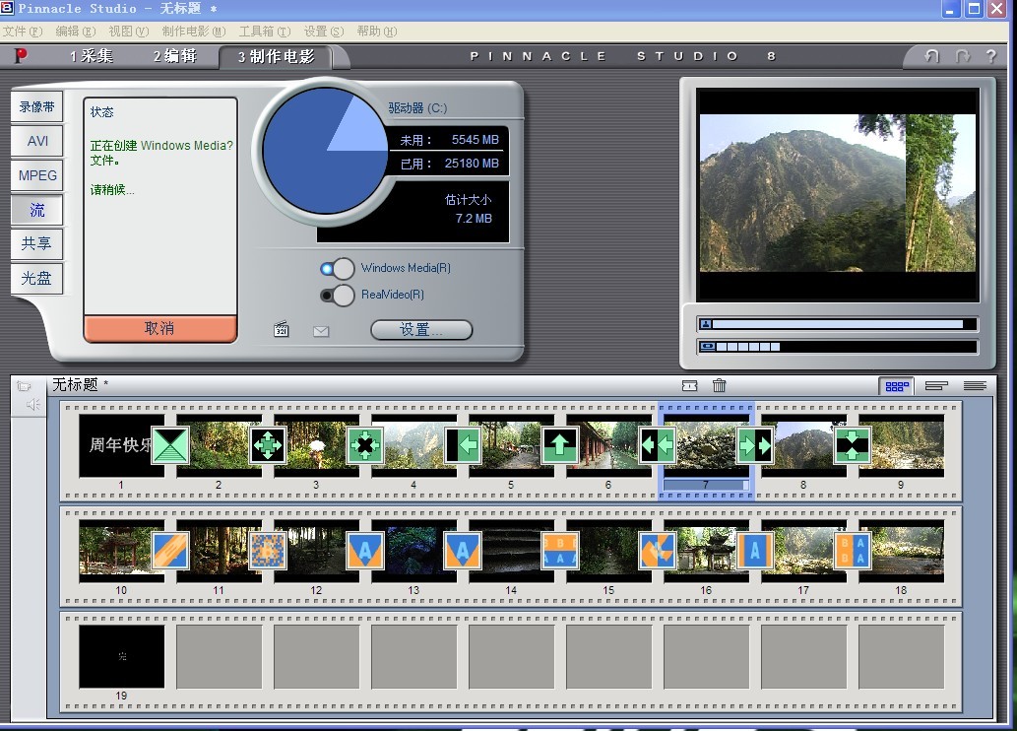The image size is (1017, 731).
Task: Click the trash can delete icon
Action: (720, 385)
